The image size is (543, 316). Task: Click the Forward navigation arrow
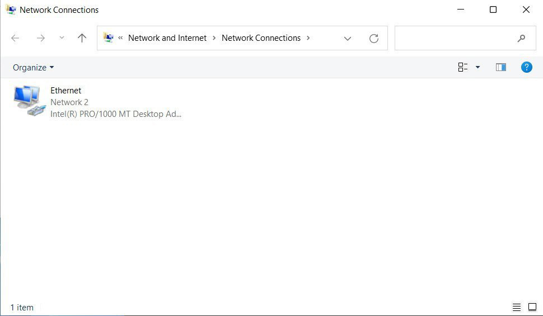[40, 38]
